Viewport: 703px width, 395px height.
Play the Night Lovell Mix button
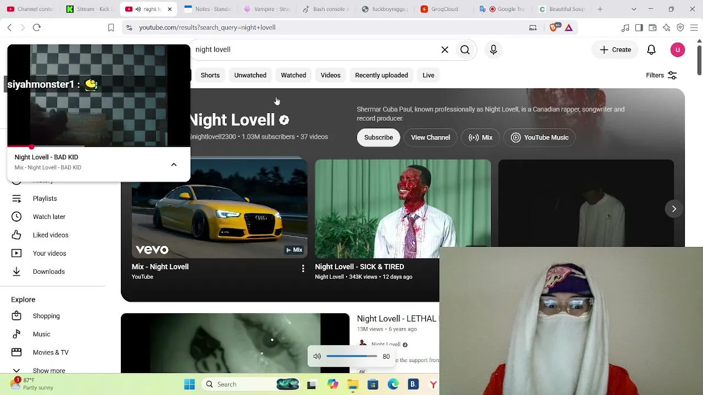click(481, 138)
